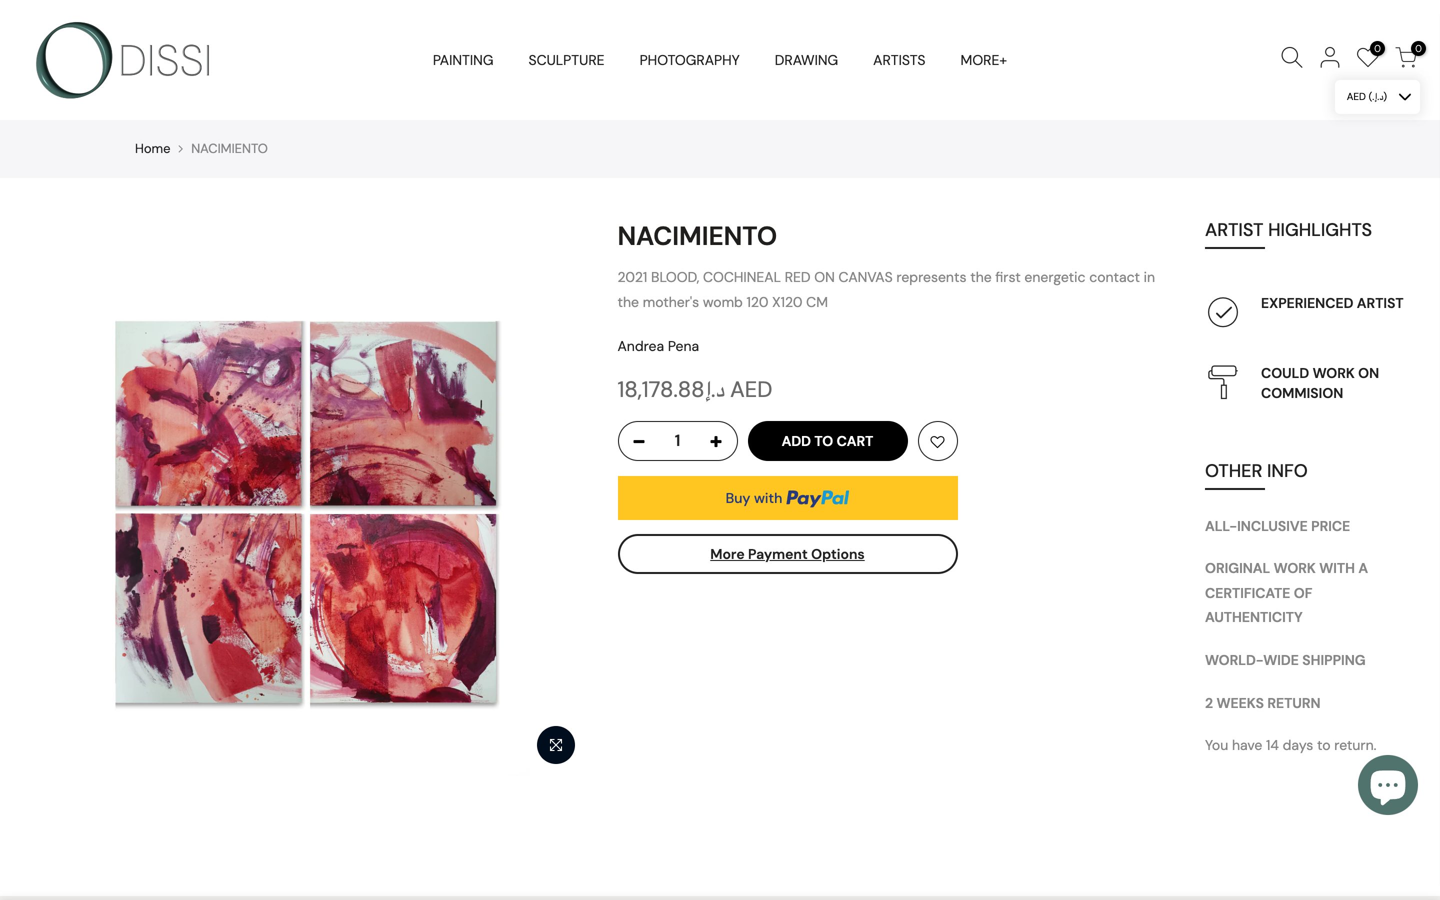Open the chat bubble widget
This screenshot has width=1440, height=900.
tap(1387, 784)
